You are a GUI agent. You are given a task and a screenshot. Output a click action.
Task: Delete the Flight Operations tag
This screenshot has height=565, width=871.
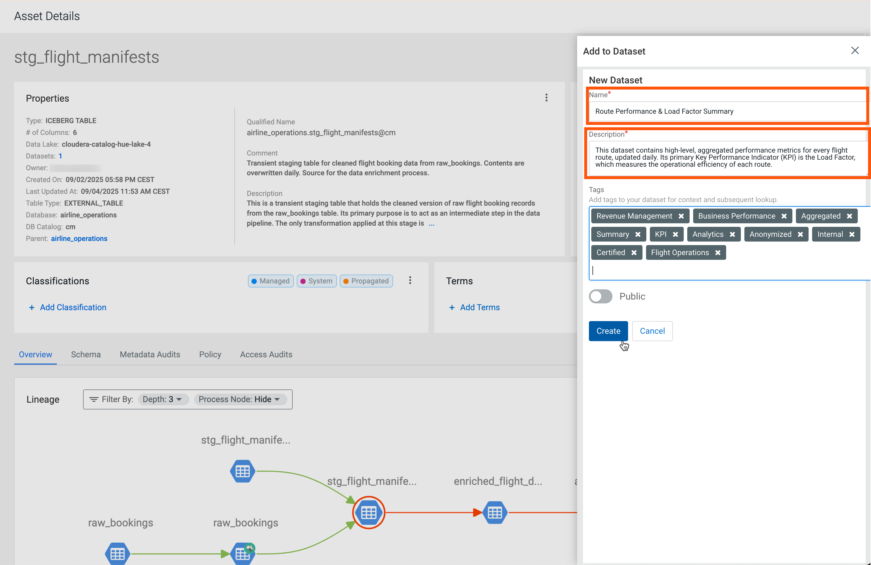click(718, 253)
